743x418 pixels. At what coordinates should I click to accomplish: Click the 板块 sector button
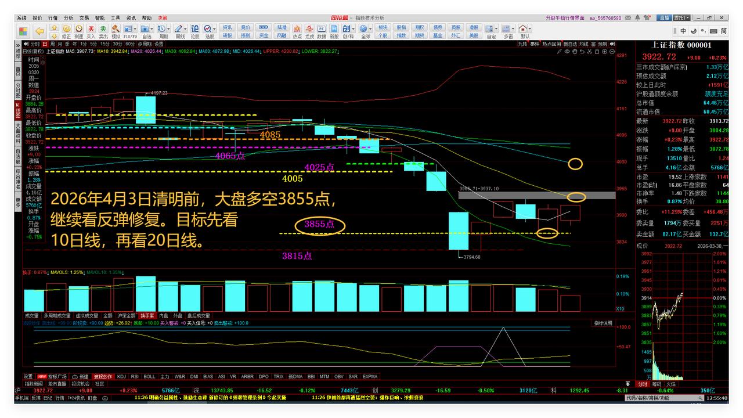tap(383, 27)
